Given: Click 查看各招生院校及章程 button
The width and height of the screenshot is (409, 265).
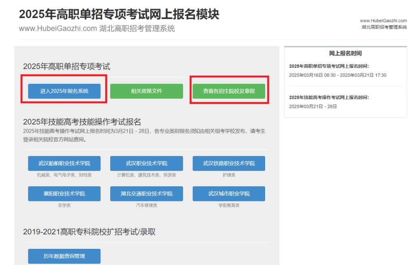Looking at the screenshot, I should (x=229, y=91).
